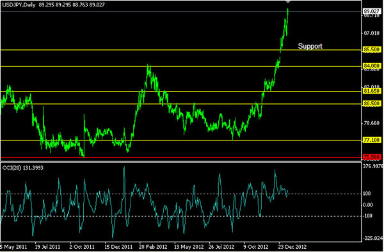Click the 5 May 2011 date label

pyautogui.click(x=13, y=247)
